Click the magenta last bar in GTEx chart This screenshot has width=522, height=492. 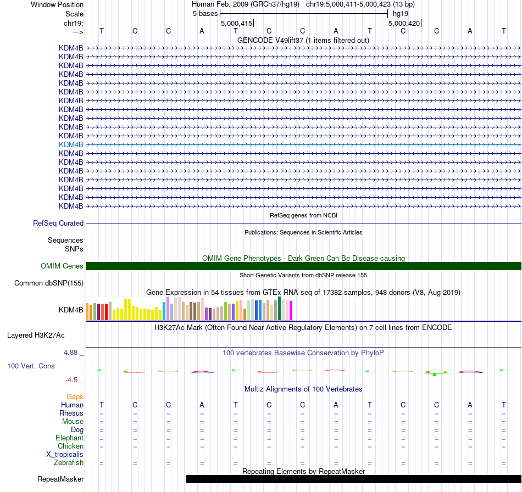291,311
